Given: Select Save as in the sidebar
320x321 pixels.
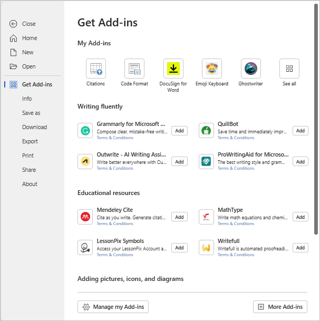Looking at the screenshot, I should click(x=31, y=113).
